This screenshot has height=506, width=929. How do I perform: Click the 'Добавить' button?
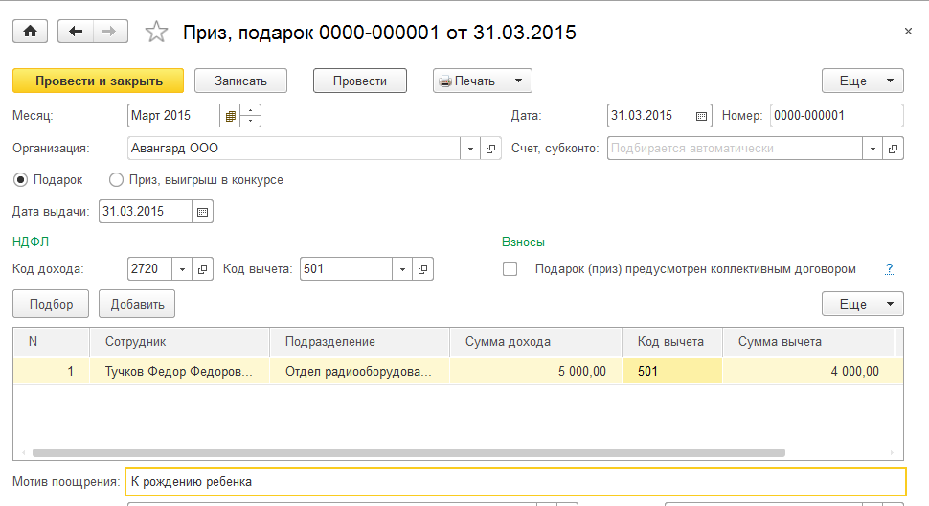pyautogui.click(x=137, y=304)
